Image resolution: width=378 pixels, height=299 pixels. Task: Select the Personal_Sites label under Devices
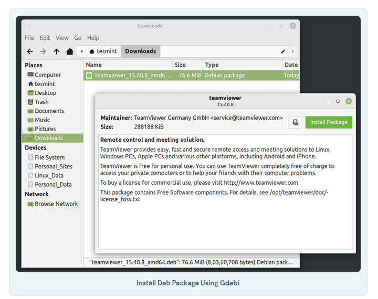click(x=54, y=166)
